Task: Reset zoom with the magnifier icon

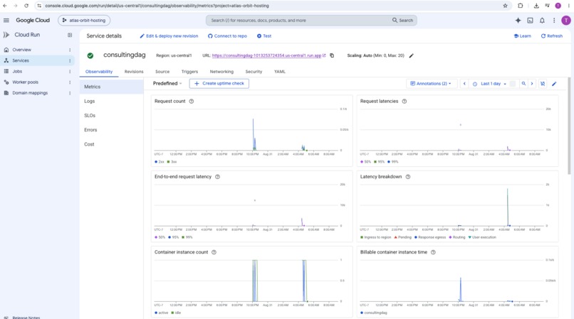Action: [523, 84]
